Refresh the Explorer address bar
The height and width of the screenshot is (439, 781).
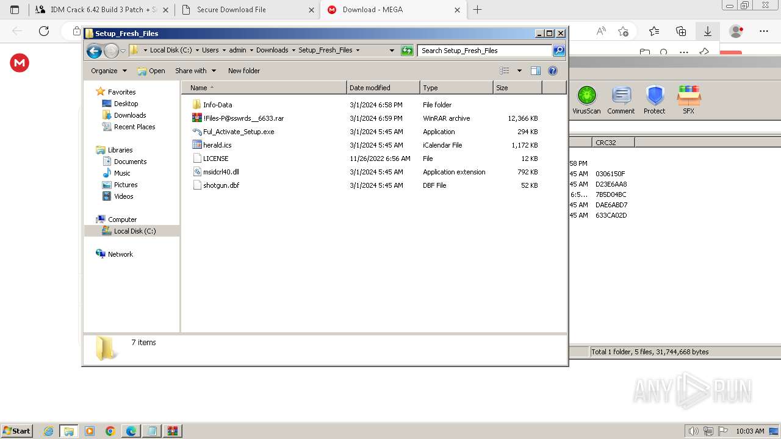[407, 51]
